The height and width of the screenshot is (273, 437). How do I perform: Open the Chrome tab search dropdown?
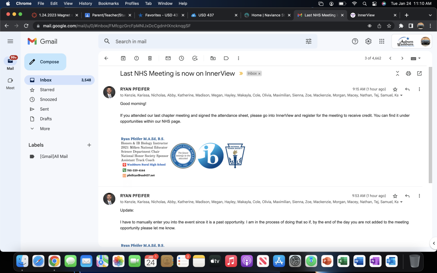(430, 15)
